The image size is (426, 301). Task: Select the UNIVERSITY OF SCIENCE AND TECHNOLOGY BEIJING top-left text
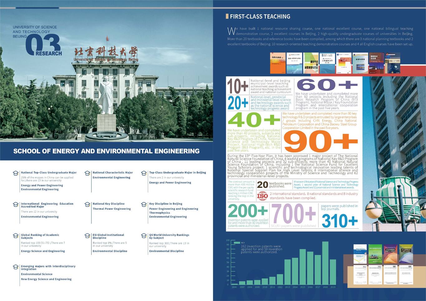35,32
